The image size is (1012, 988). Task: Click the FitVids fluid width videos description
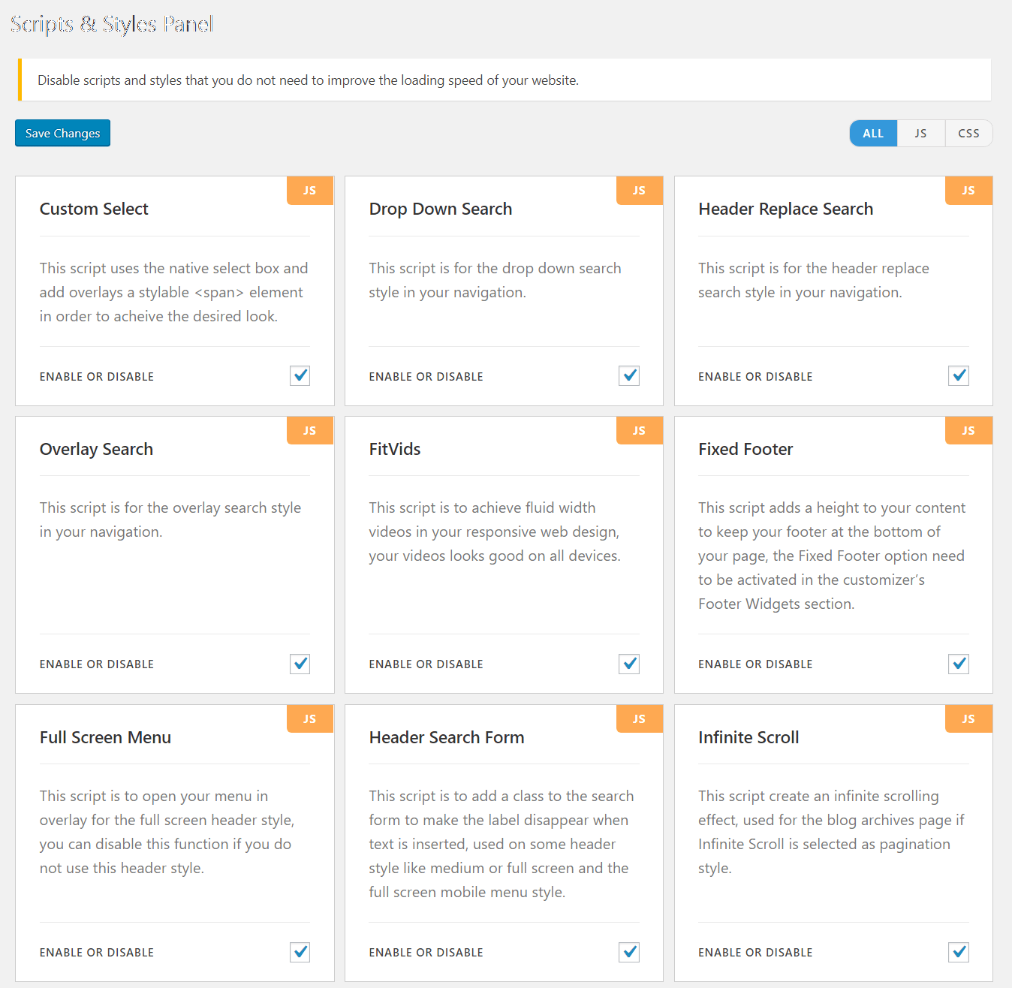click(x=495, y=532)
